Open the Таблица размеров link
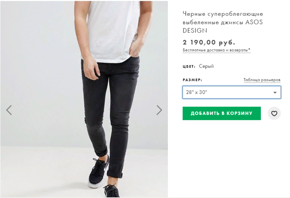Viewport: 290px width, 198px height. coord(262,80)
